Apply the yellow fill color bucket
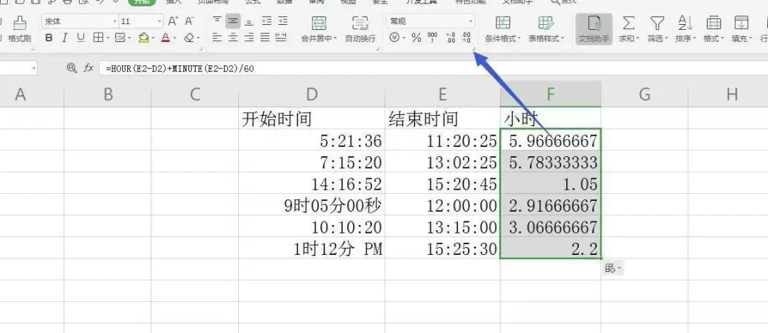Screen dimensions: 768x333 [144, 38]
